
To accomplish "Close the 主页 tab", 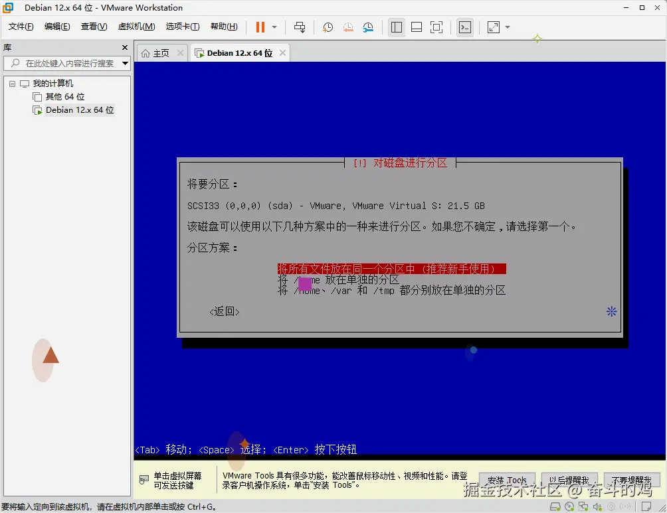I will [180, 52].
